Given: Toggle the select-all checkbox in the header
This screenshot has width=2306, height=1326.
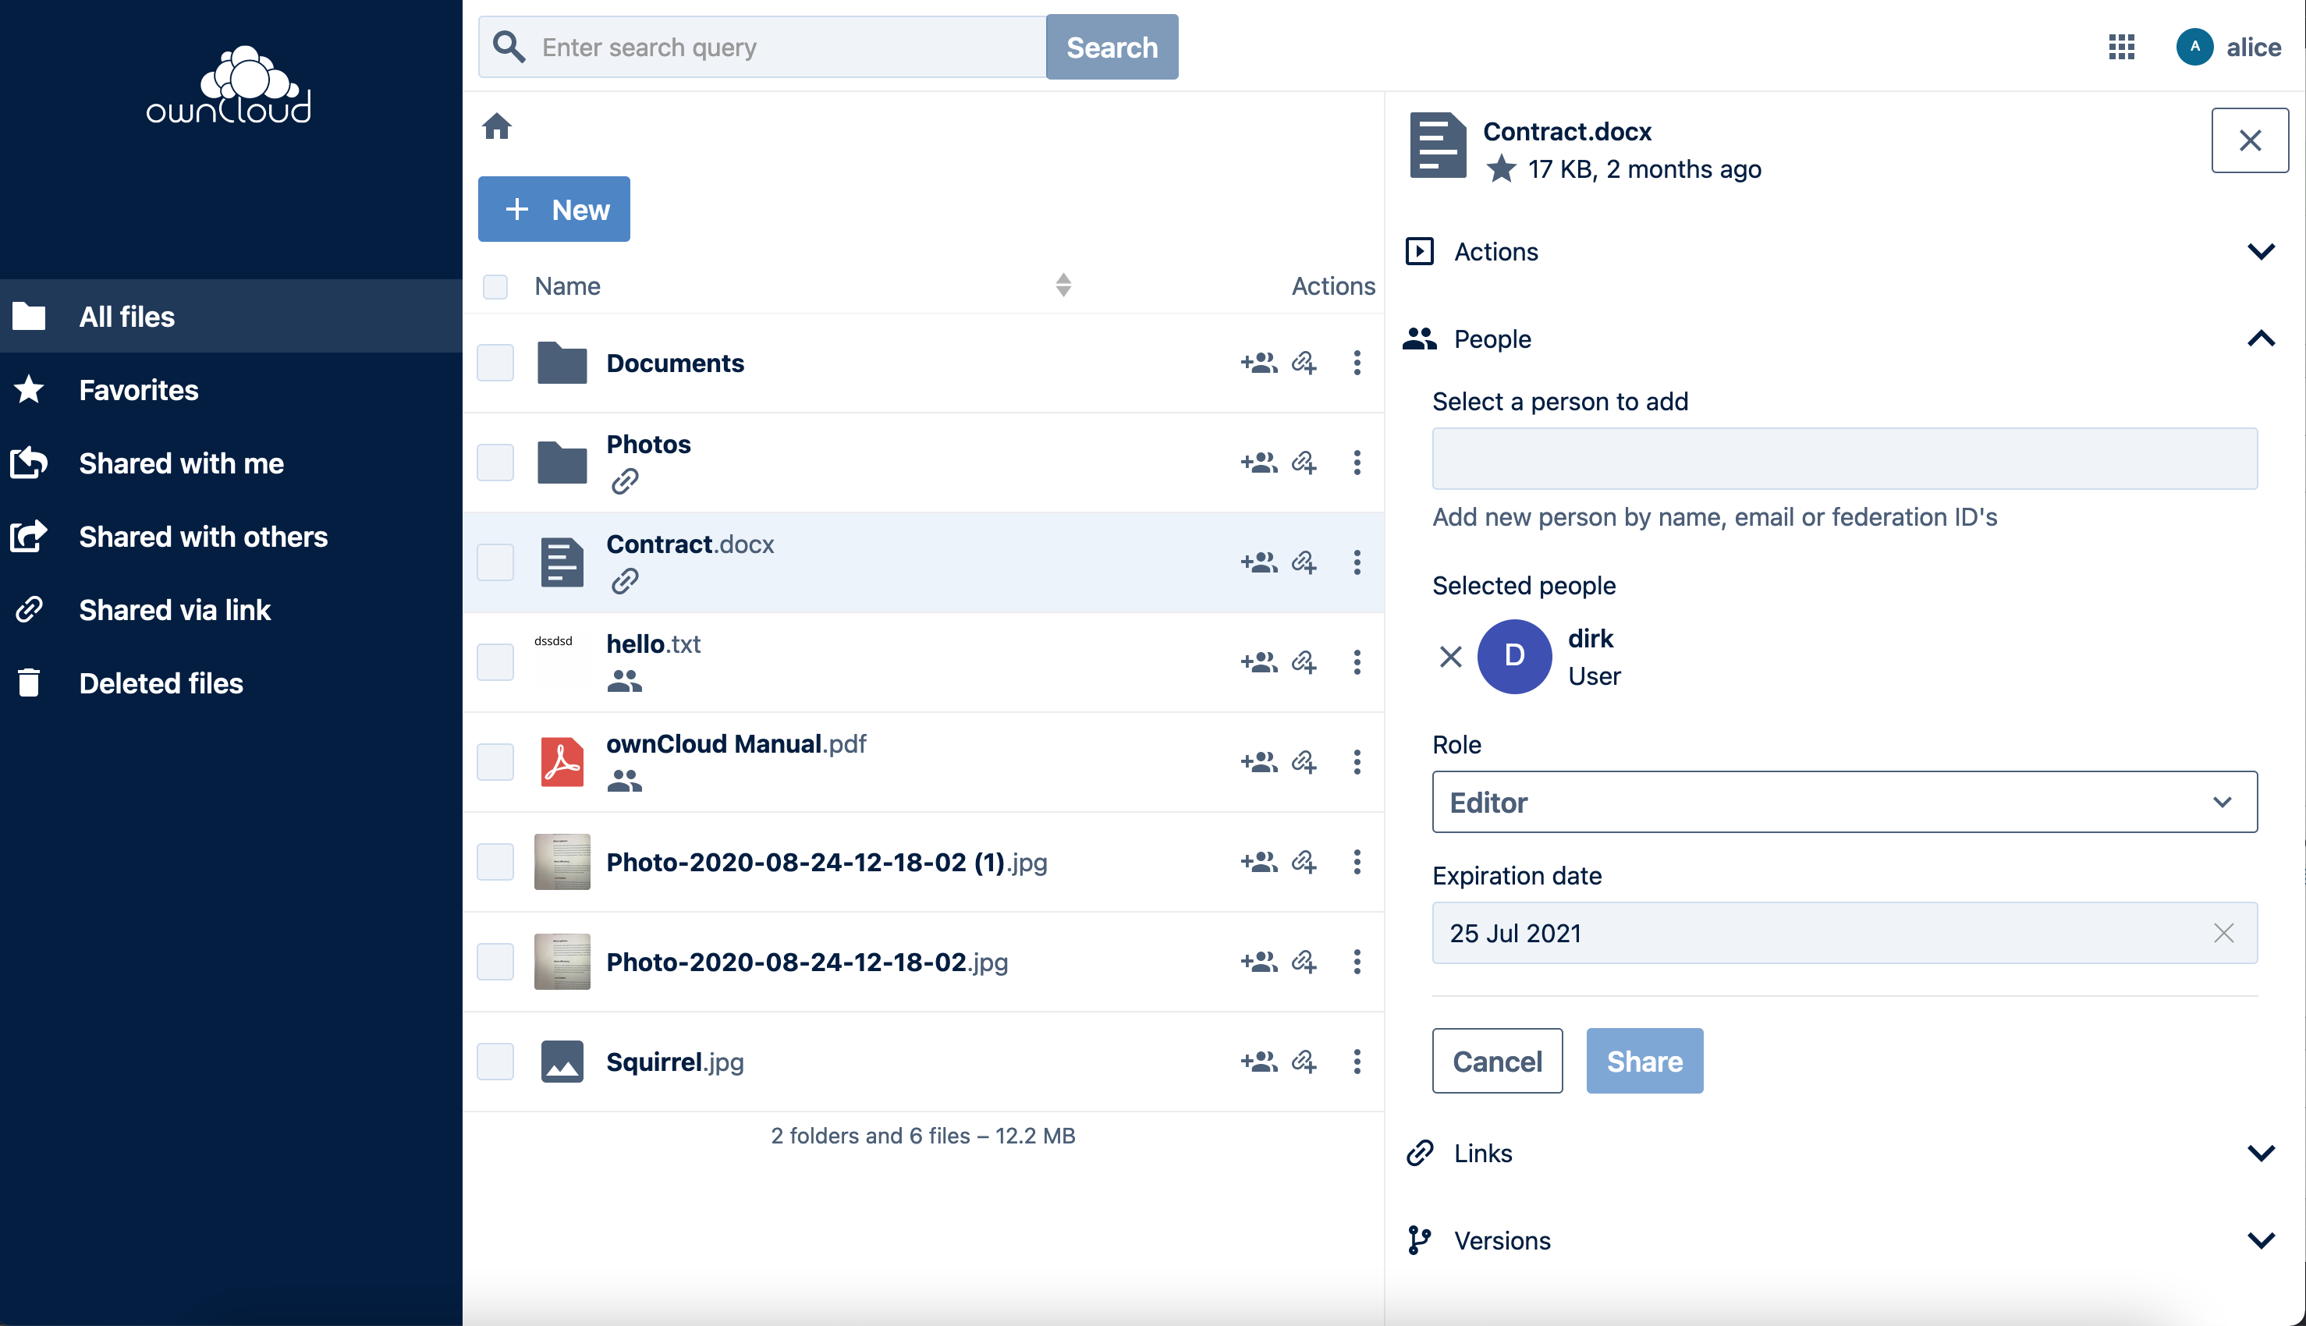Looking at the screenshot, I should pyautogui.click(x=495, y=285).
